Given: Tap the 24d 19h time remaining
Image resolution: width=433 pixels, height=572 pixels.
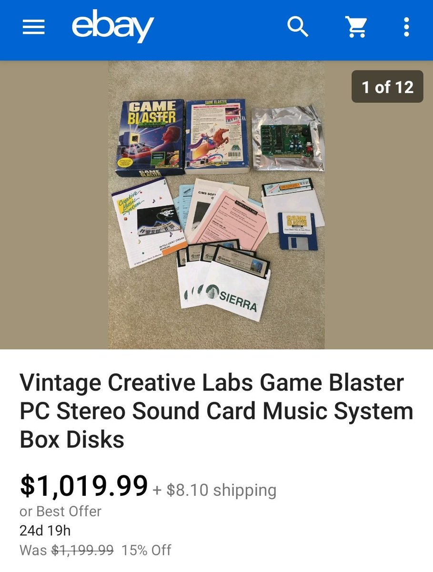Looking at the screenshot, I should (x=45, y=531).
